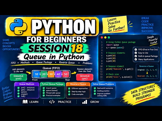This screenshot has height=121, width=162.
Task: Select the orange queue box 30
Action: pos(51,74)
